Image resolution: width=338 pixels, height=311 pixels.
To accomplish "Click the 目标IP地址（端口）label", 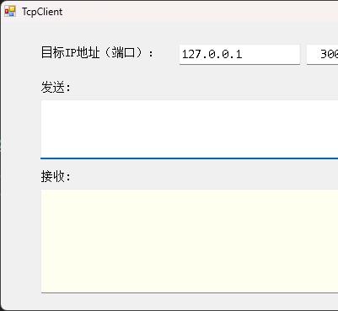I will coord(97,52).
